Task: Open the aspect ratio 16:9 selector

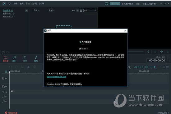Action: (160, 57)
